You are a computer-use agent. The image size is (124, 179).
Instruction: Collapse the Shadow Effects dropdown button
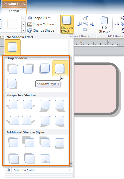coord(67,24)
